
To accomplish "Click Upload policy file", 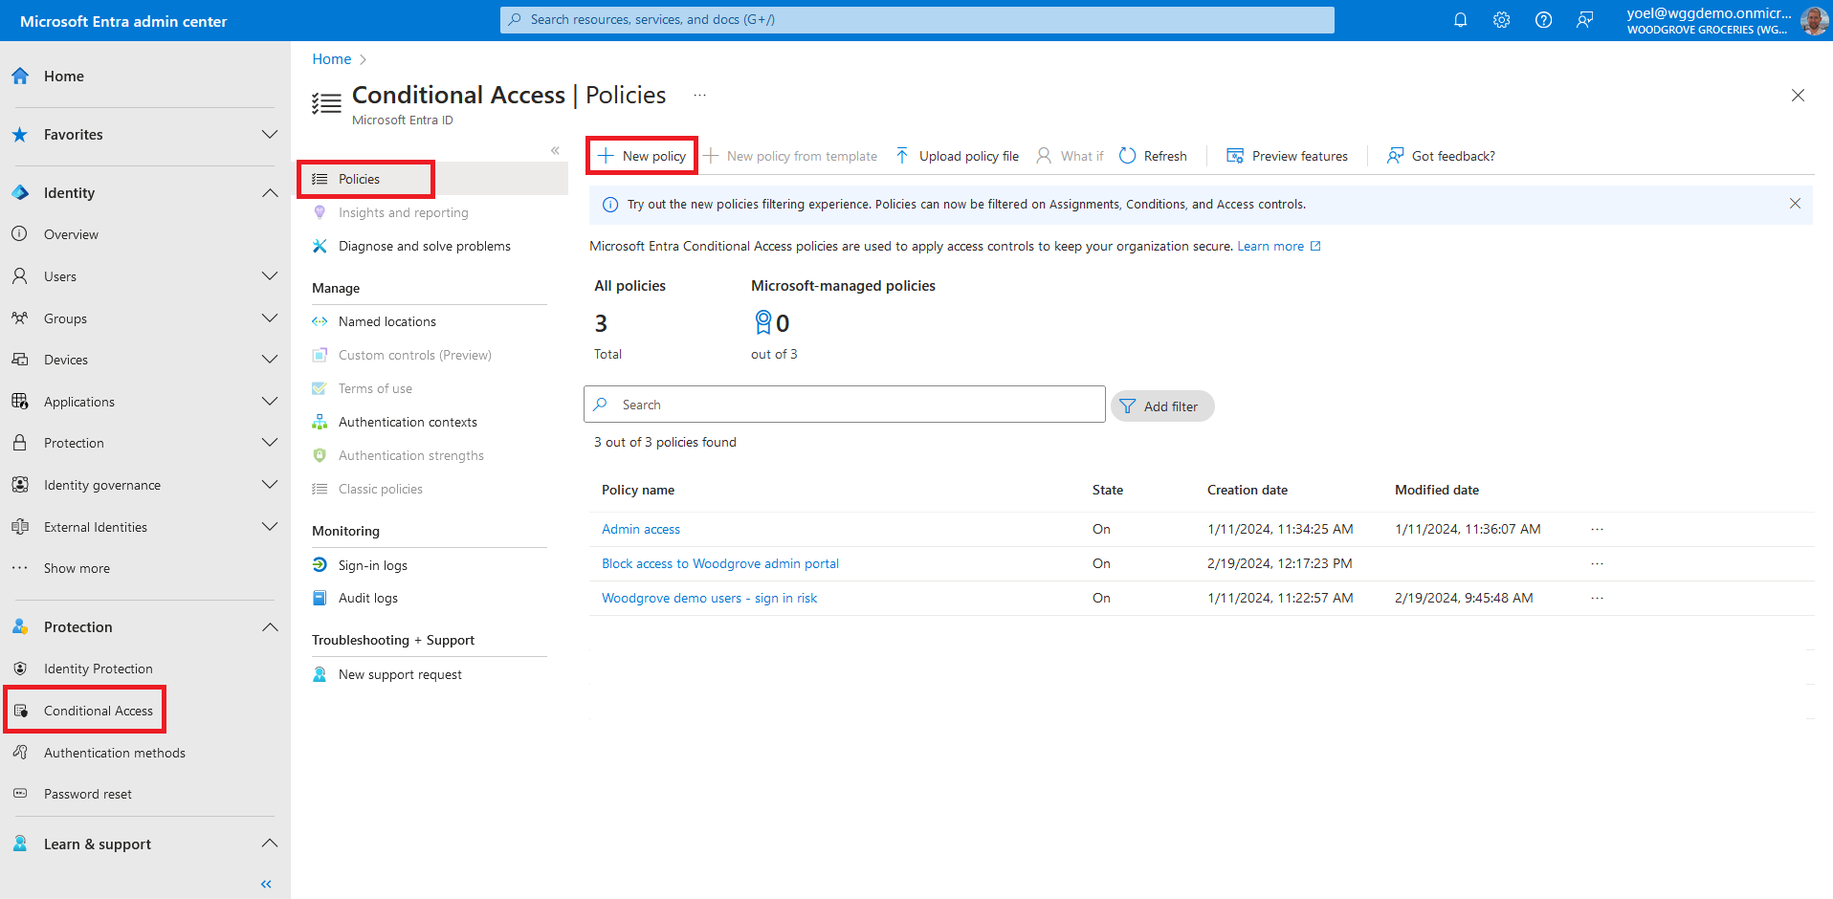I will pos(958,156).
